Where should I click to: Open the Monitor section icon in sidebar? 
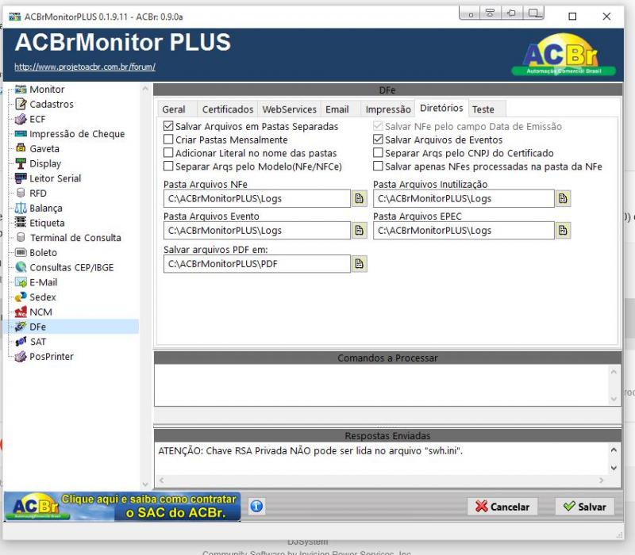(x=21, y=89)
